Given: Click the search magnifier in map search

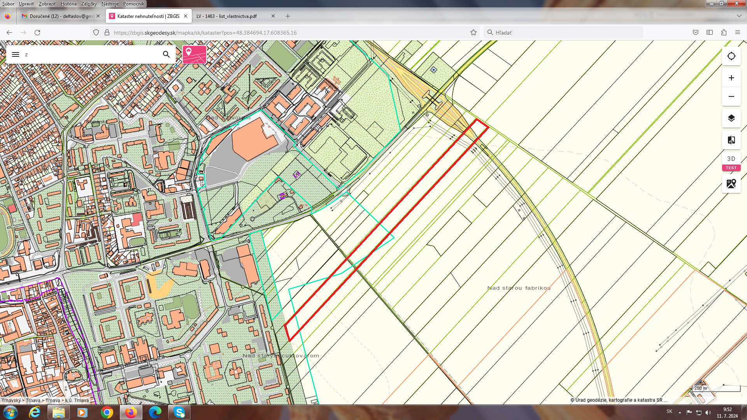Looking at the screenshot, I should 166,54.
